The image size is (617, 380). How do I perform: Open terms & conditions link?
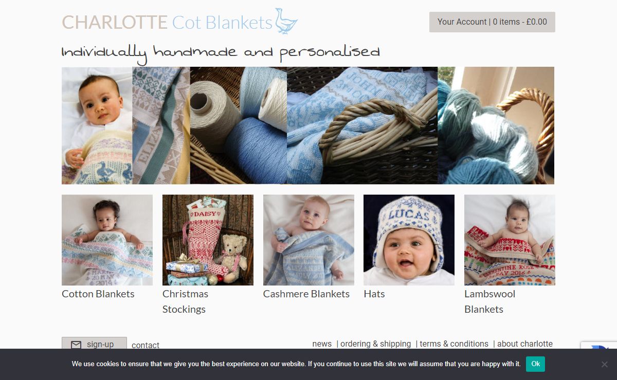(454, 344)
